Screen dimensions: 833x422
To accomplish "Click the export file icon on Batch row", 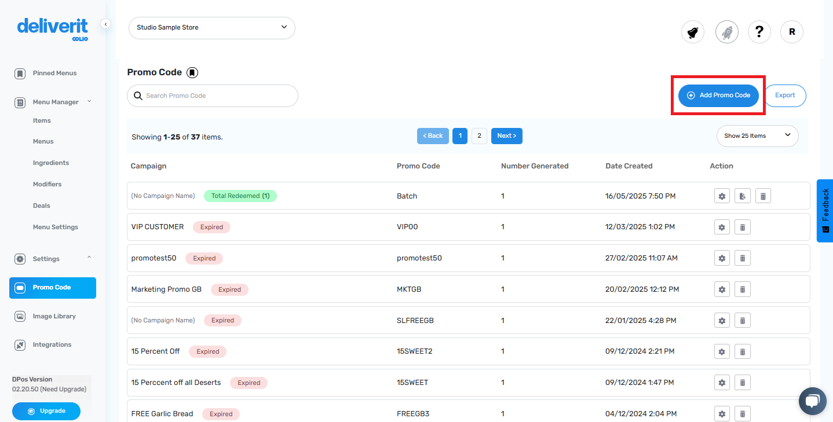I will coord(742,196).
